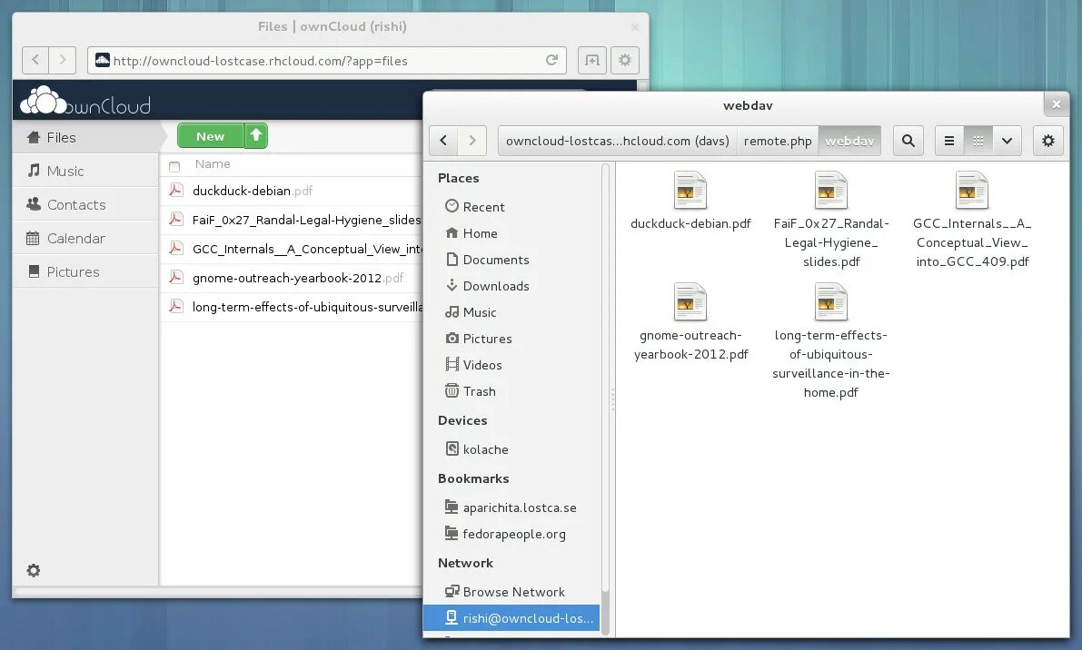Image resolution: width=1082 pixels, height=650 pixels.
Task: Go forward in the ownCloud browser window
Action: (x=62, y=60)
